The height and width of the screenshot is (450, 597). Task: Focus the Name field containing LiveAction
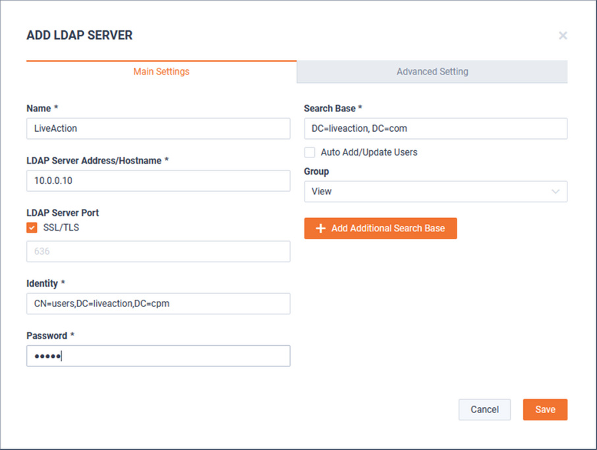point(158,128)
